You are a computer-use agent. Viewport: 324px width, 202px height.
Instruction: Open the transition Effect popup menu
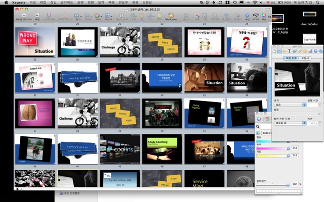tap(291, 105)
